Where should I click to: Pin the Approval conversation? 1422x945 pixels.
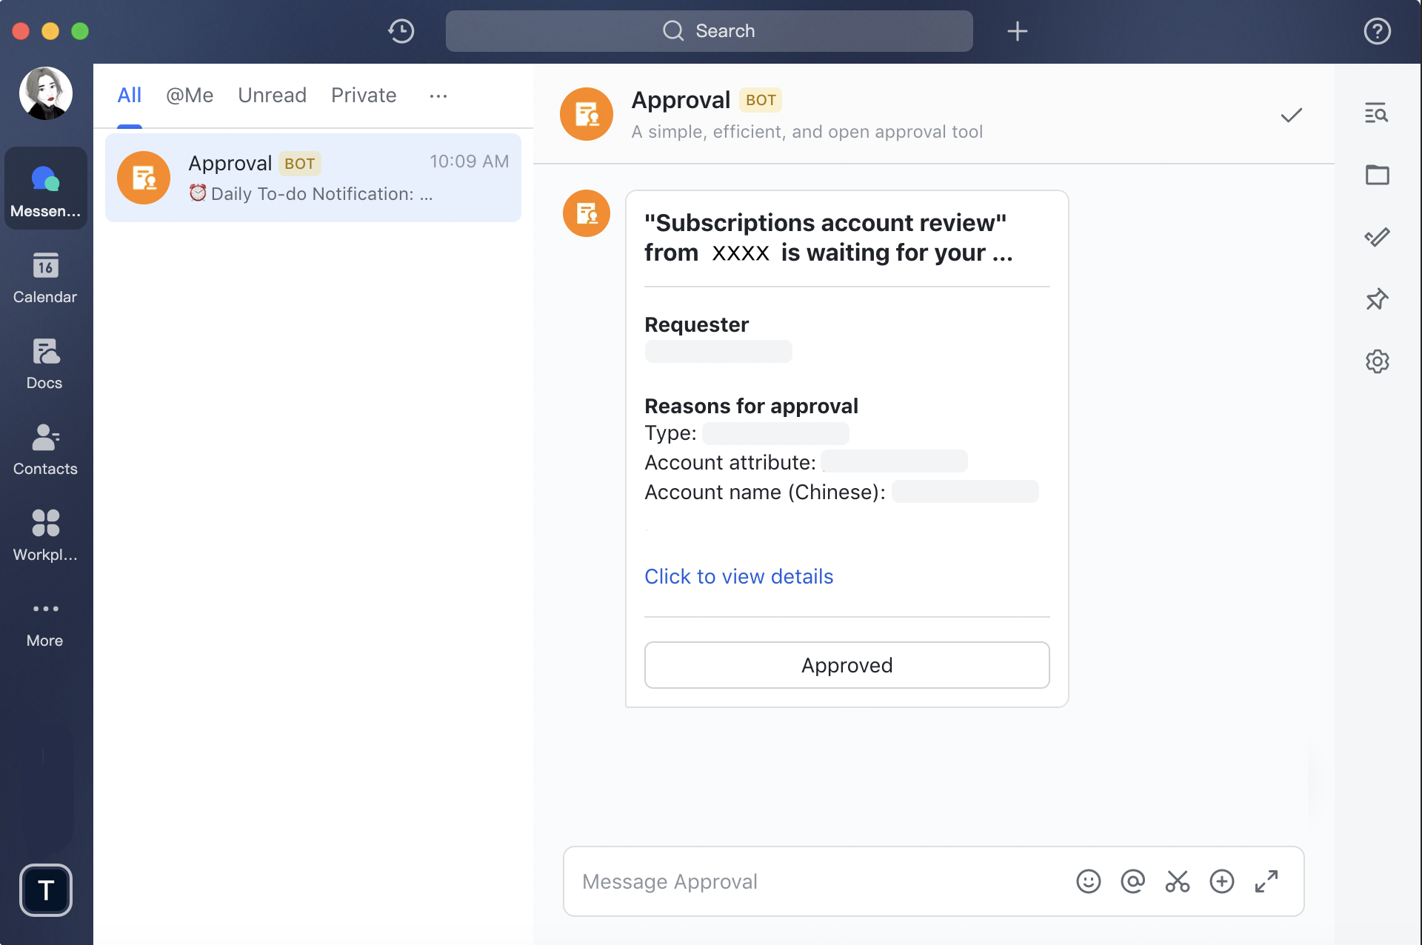1377,299
